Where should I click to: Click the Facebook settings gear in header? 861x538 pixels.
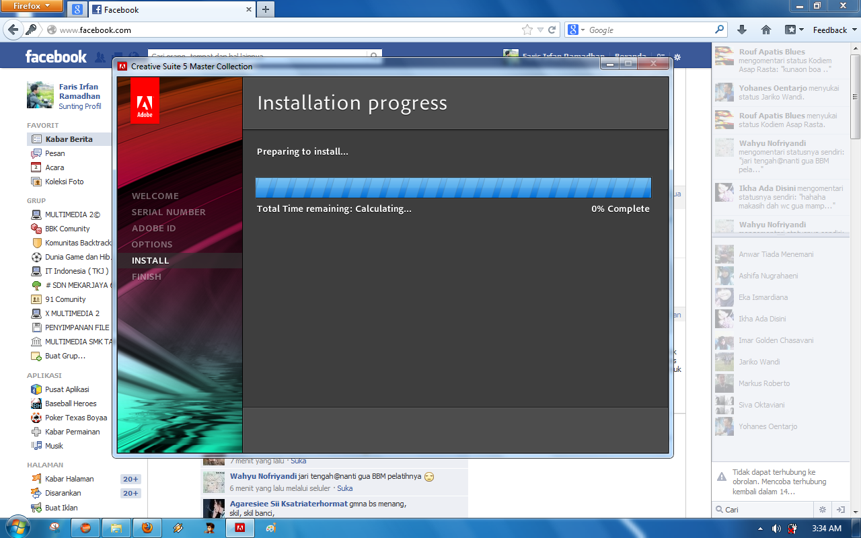click(x=677, y=57)
